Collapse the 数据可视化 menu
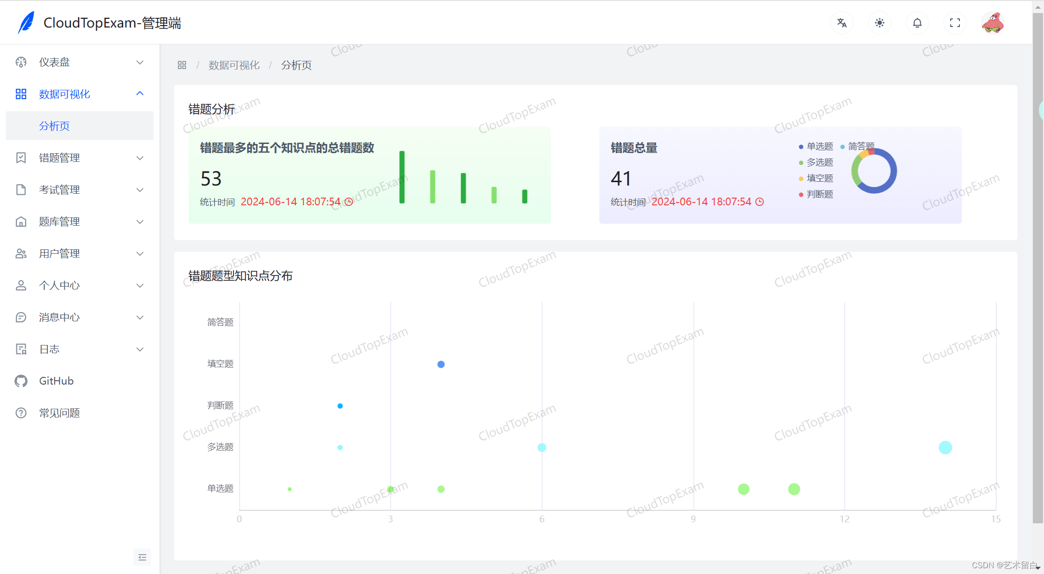This screenshot has width=1044, height=574. pyautogui.click(x=140, y=93)
